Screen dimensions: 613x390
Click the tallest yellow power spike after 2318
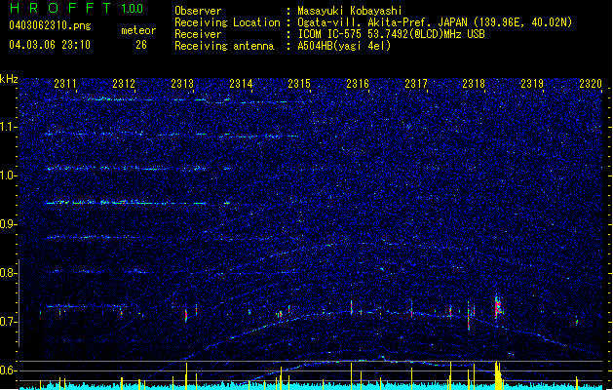496,375
